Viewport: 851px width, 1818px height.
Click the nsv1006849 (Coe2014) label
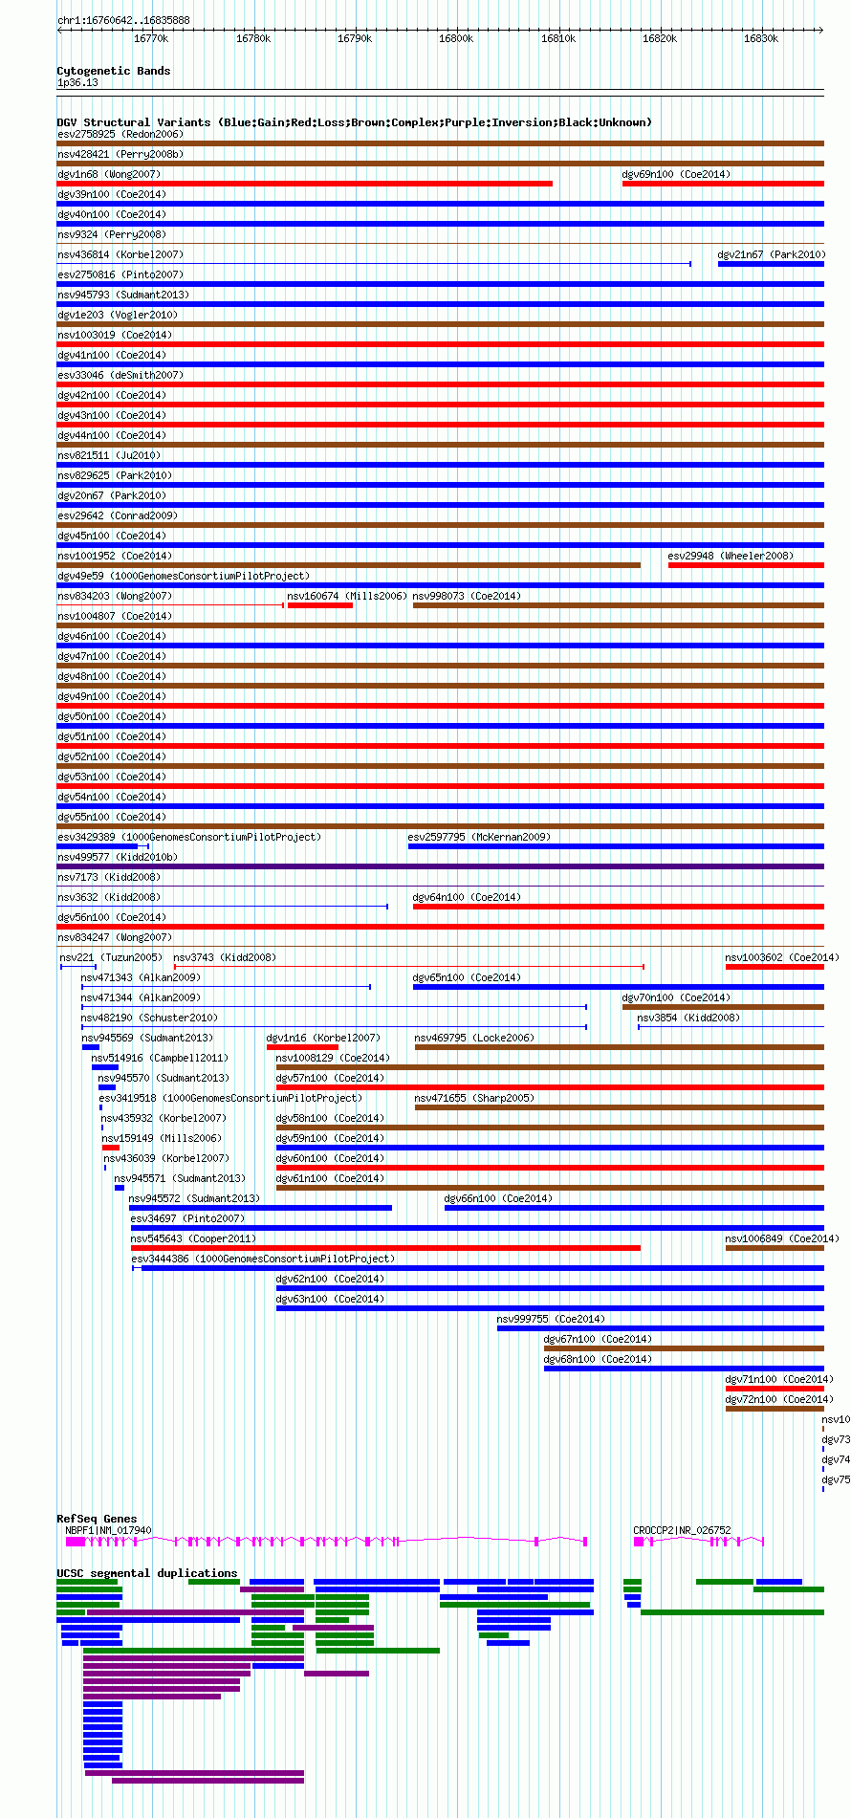[782, 1239]
